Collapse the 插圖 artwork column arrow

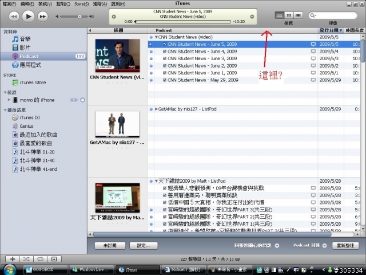coord(90,30)
